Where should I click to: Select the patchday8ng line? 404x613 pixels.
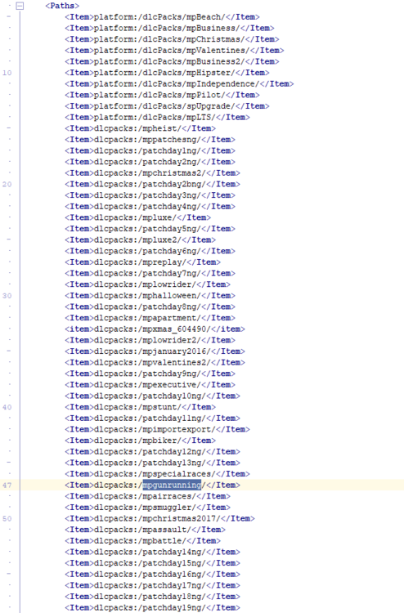coord(150,306)
